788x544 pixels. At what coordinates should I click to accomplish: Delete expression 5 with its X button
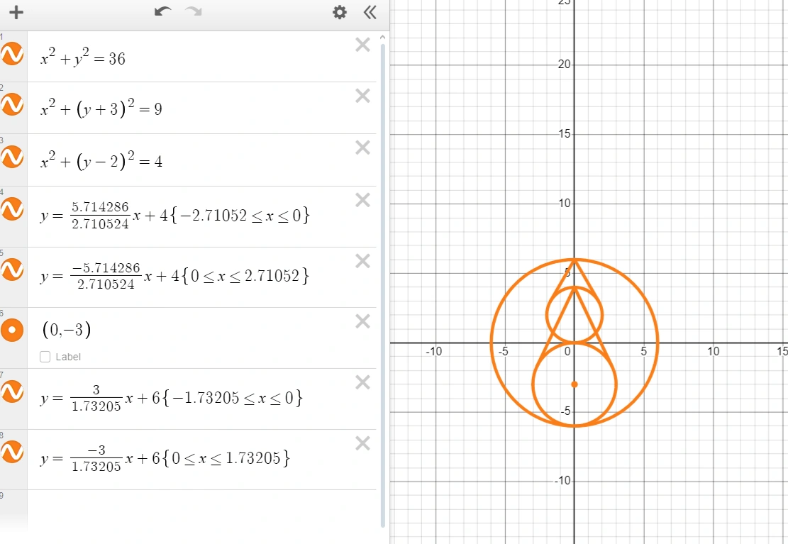tap(362, 261)
